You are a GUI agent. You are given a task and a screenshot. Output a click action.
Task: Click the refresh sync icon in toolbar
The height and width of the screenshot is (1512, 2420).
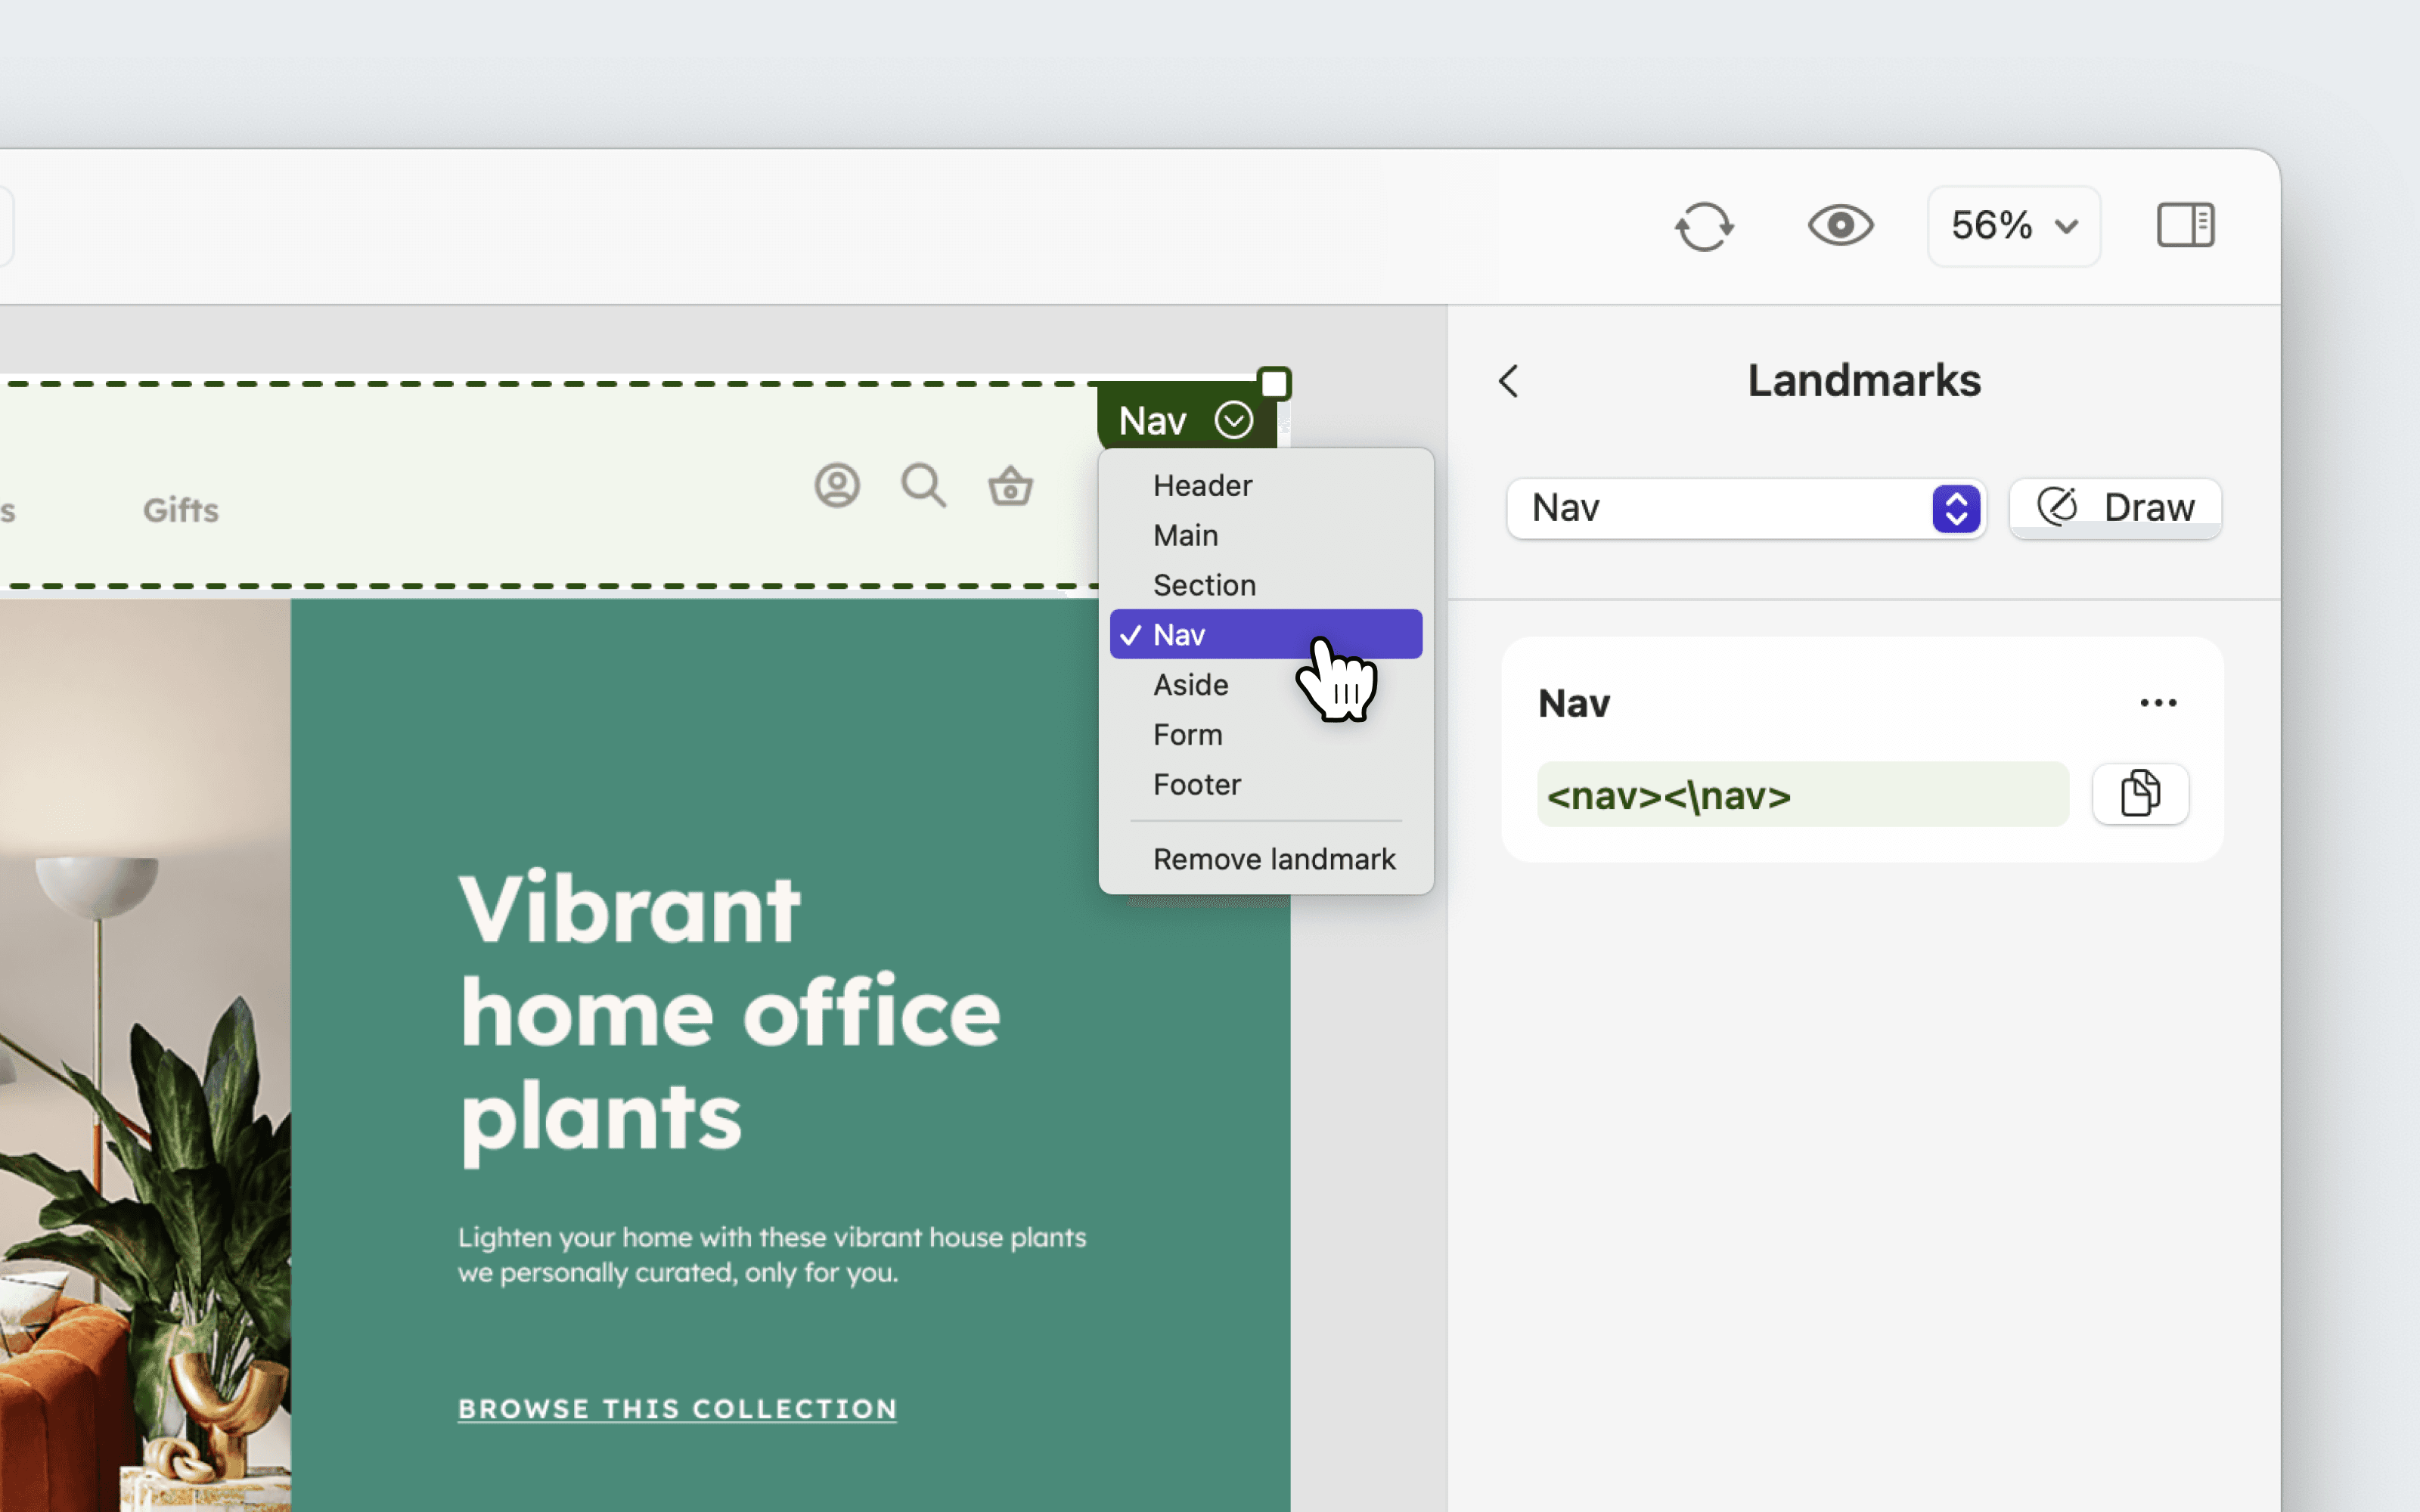1704,226
